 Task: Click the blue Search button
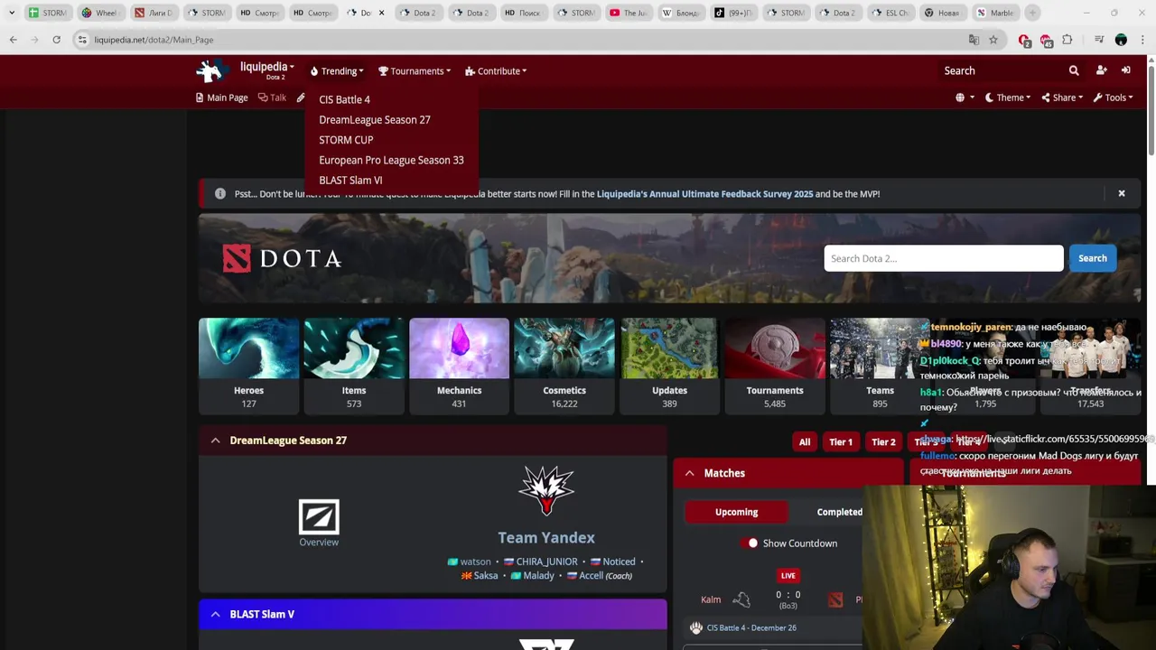tap(1092, 258)
